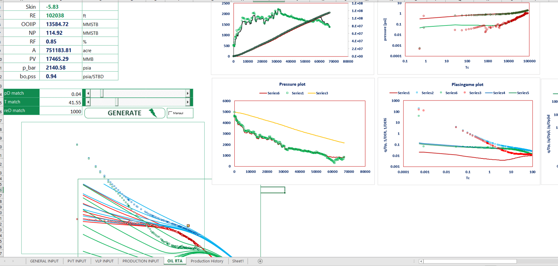Select the PV value 17465.29

pos(61,59)
